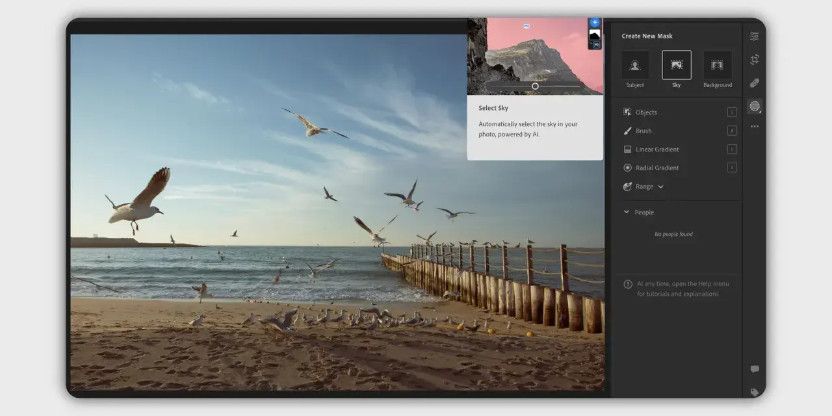This screenshot has height=416, width=832.
Task: Click the Linear Gradient shortcut key badge
Action: click(732, 149)
